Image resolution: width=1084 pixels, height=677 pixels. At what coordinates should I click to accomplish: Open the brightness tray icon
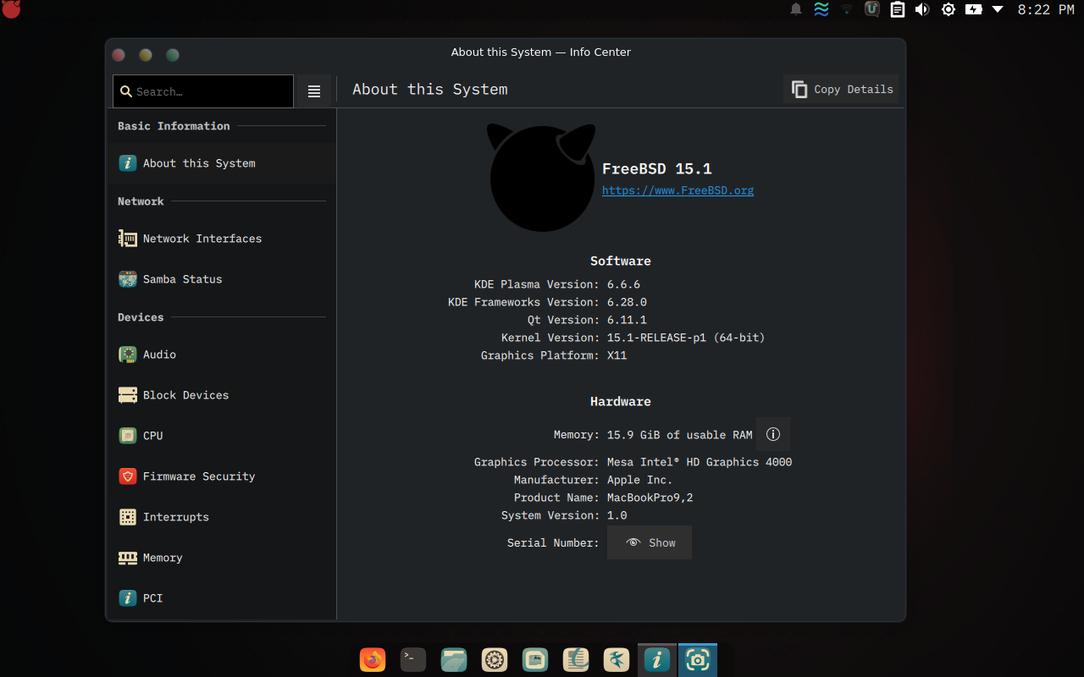pos(948,9)
